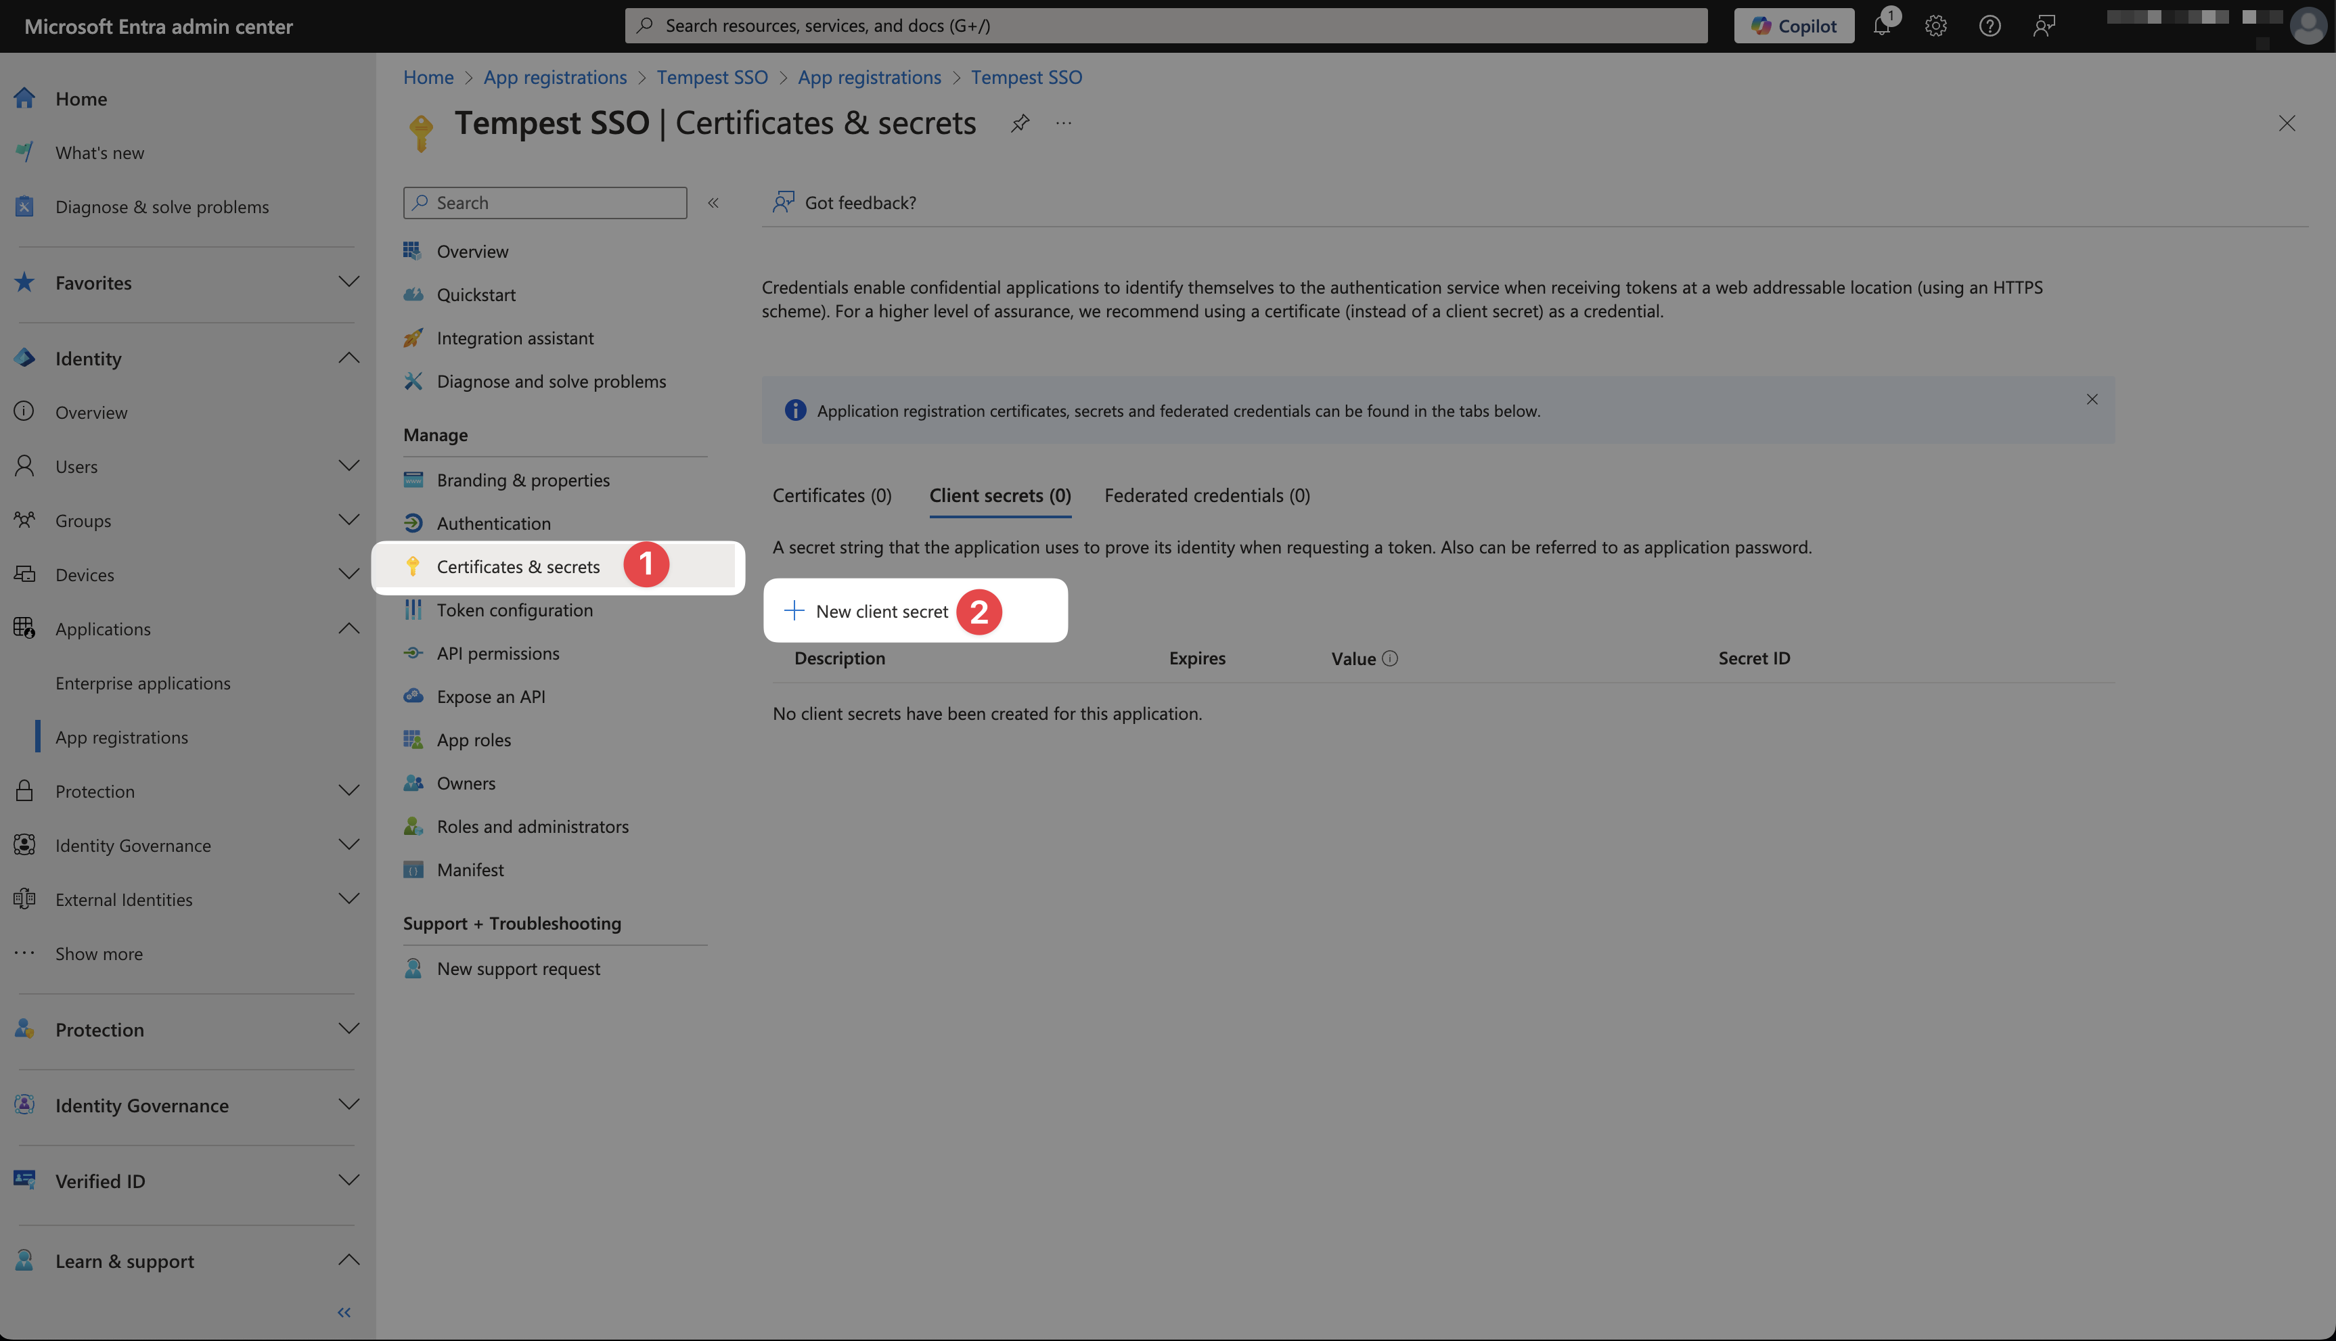Expand the Favorites section
The height and width of the screenshot is (1341, 2336).
[x=349, y=282]
